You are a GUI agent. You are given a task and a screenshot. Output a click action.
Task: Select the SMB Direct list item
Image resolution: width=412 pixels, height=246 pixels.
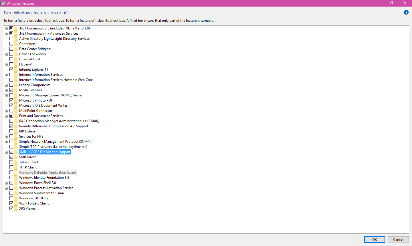point(27,157)
